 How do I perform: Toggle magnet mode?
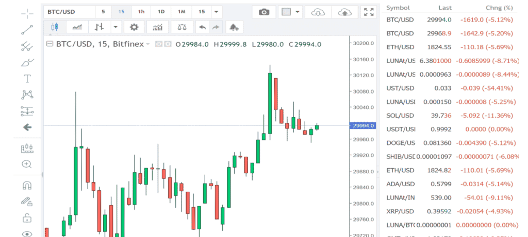point(27,185)
